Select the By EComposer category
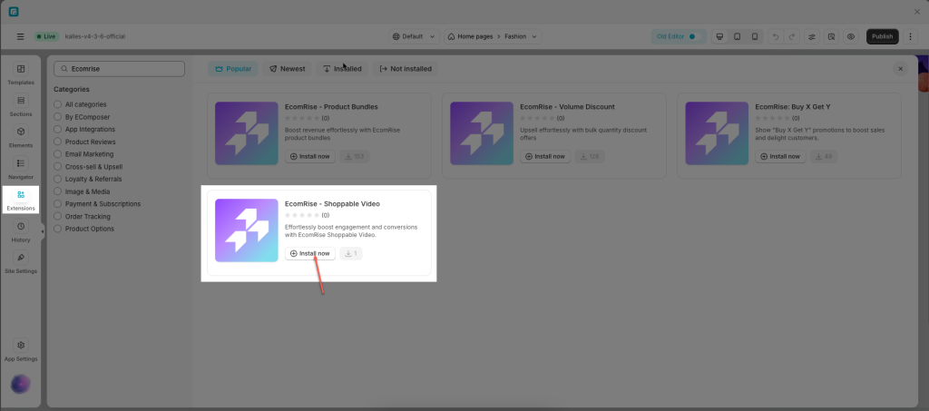This screenshot has height=411, width=929. (x=82, y=117)
